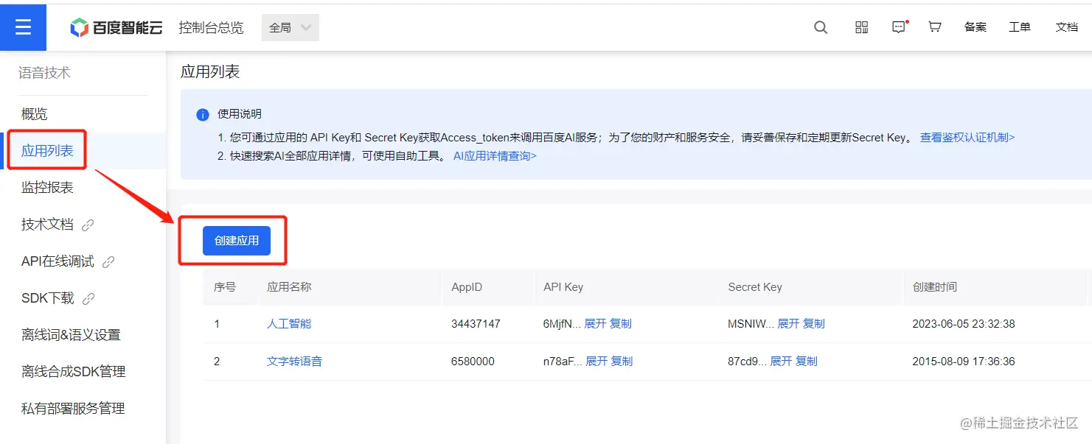
Task: Click the 创建应用 button
Action: pyautogui.click(x=237, y=241)
